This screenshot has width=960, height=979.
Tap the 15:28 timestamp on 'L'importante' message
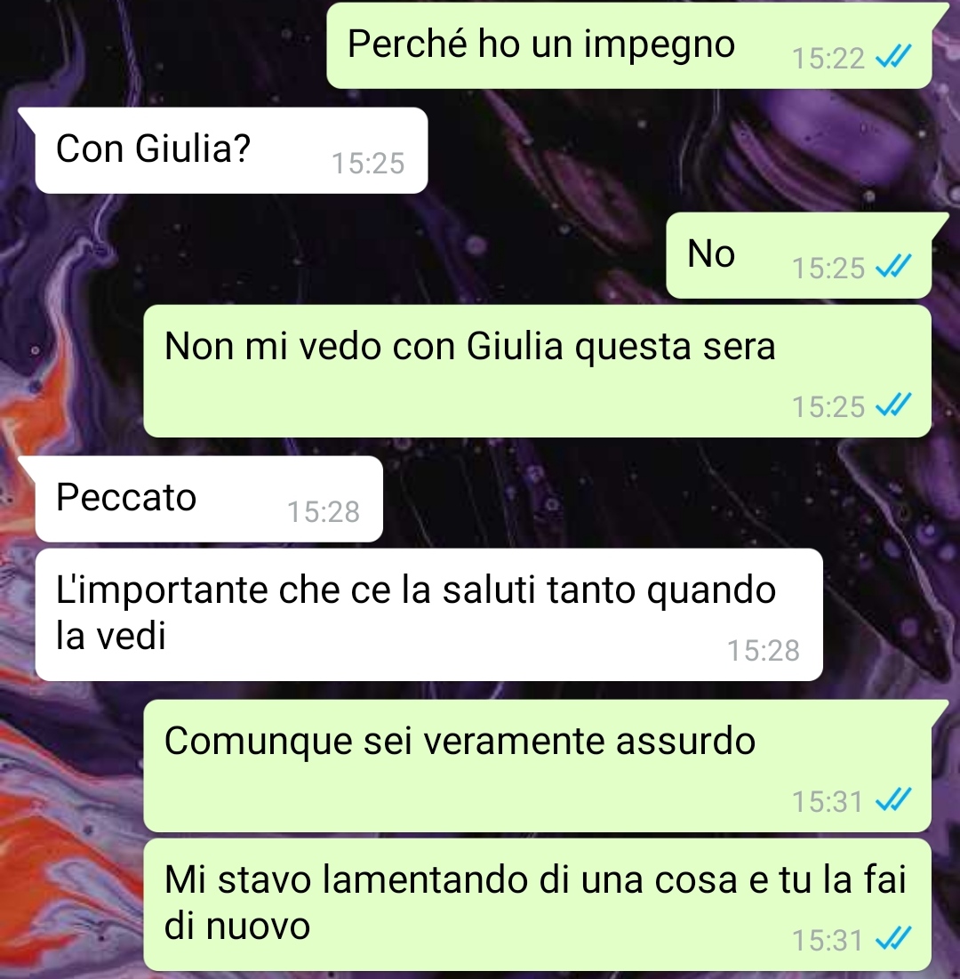pos(764,651)
